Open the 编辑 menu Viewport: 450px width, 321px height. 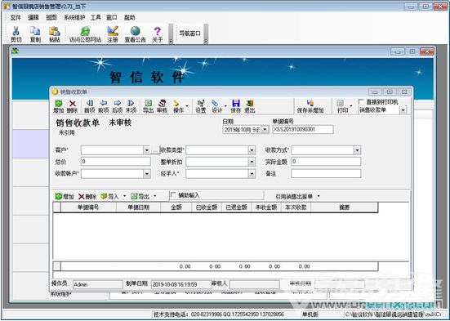(x=33, y=17)
